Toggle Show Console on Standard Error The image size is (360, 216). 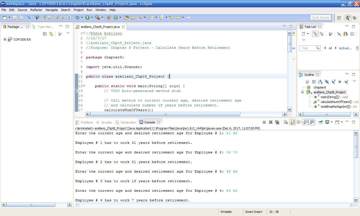312,122
